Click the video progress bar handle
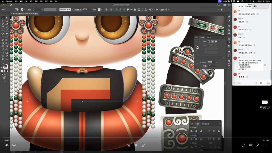 [x=196, y=137]
